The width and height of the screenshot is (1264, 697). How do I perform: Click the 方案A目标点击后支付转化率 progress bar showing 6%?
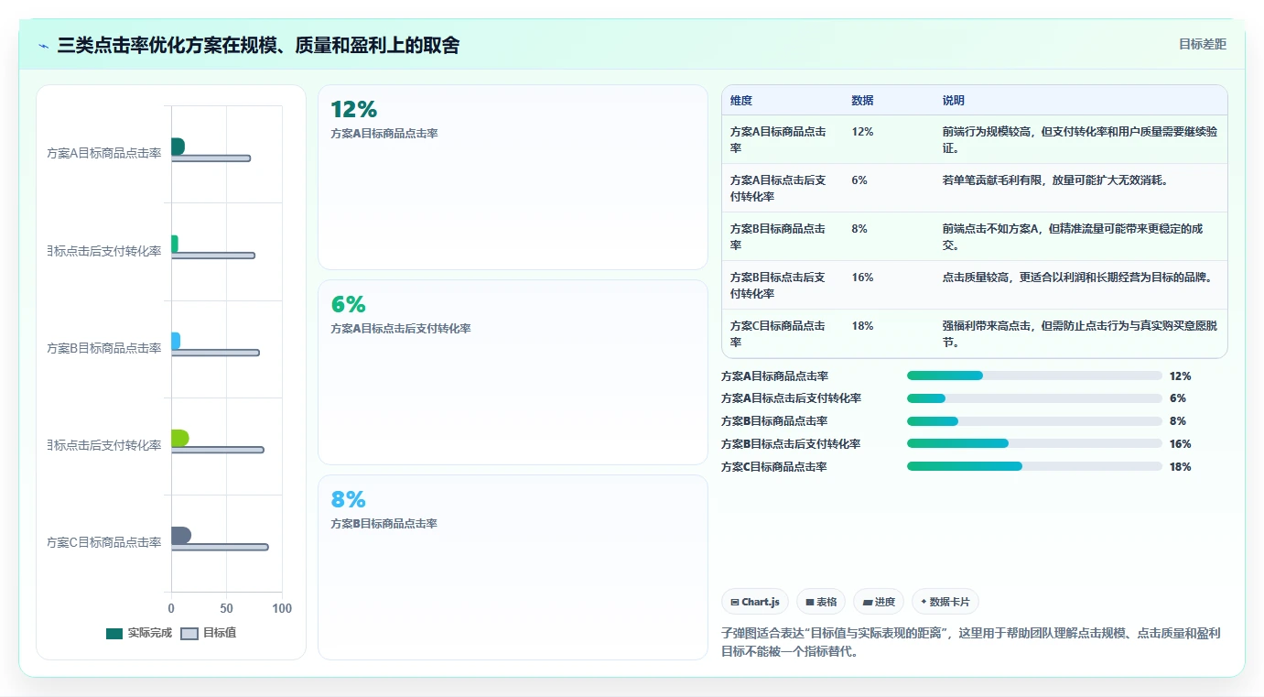coord(1034,398)
